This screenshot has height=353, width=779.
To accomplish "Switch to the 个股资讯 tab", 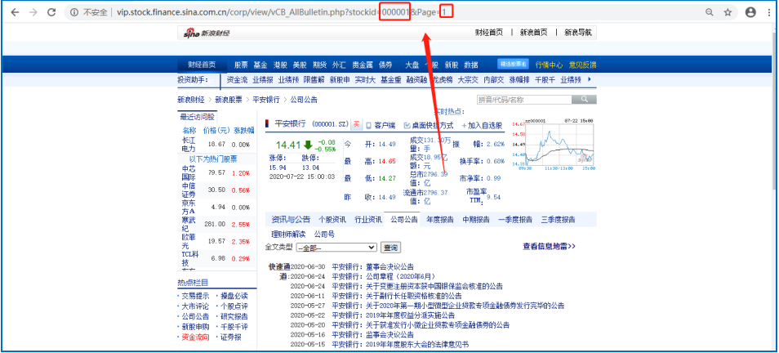I will coord(332,219).
